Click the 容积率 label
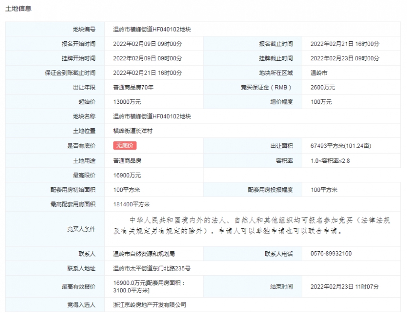Screen dimensions: 407x313 [x=284, y=161]
